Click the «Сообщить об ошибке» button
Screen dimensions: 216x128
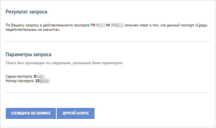[31, 113]
